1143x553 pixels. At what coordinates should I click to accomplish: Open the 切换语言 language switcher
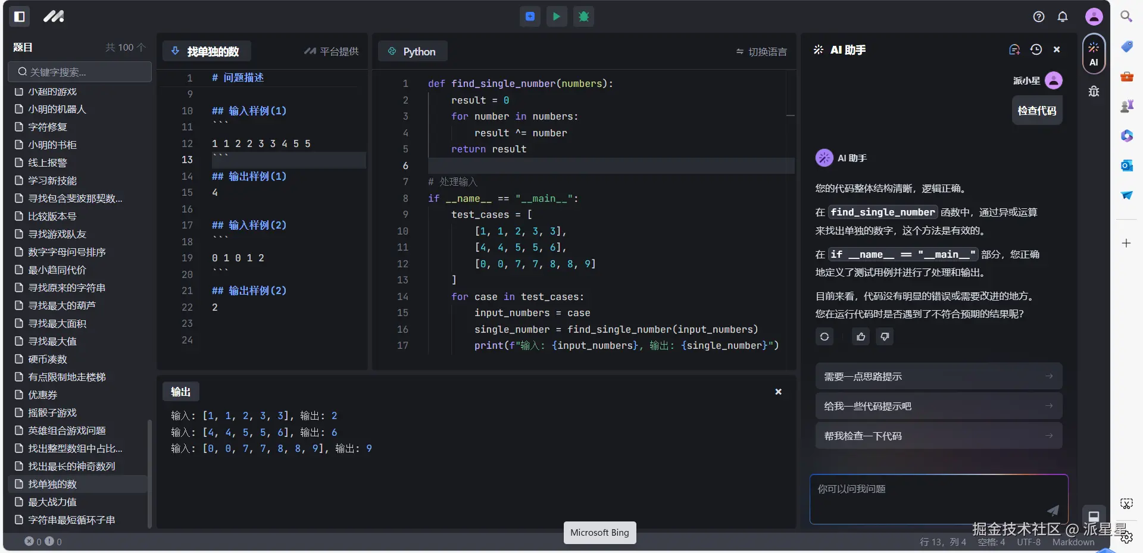click(761, 52)
